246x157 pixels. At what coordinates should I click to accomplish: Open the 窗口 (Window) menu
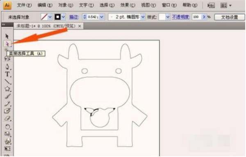click(169, 5)
